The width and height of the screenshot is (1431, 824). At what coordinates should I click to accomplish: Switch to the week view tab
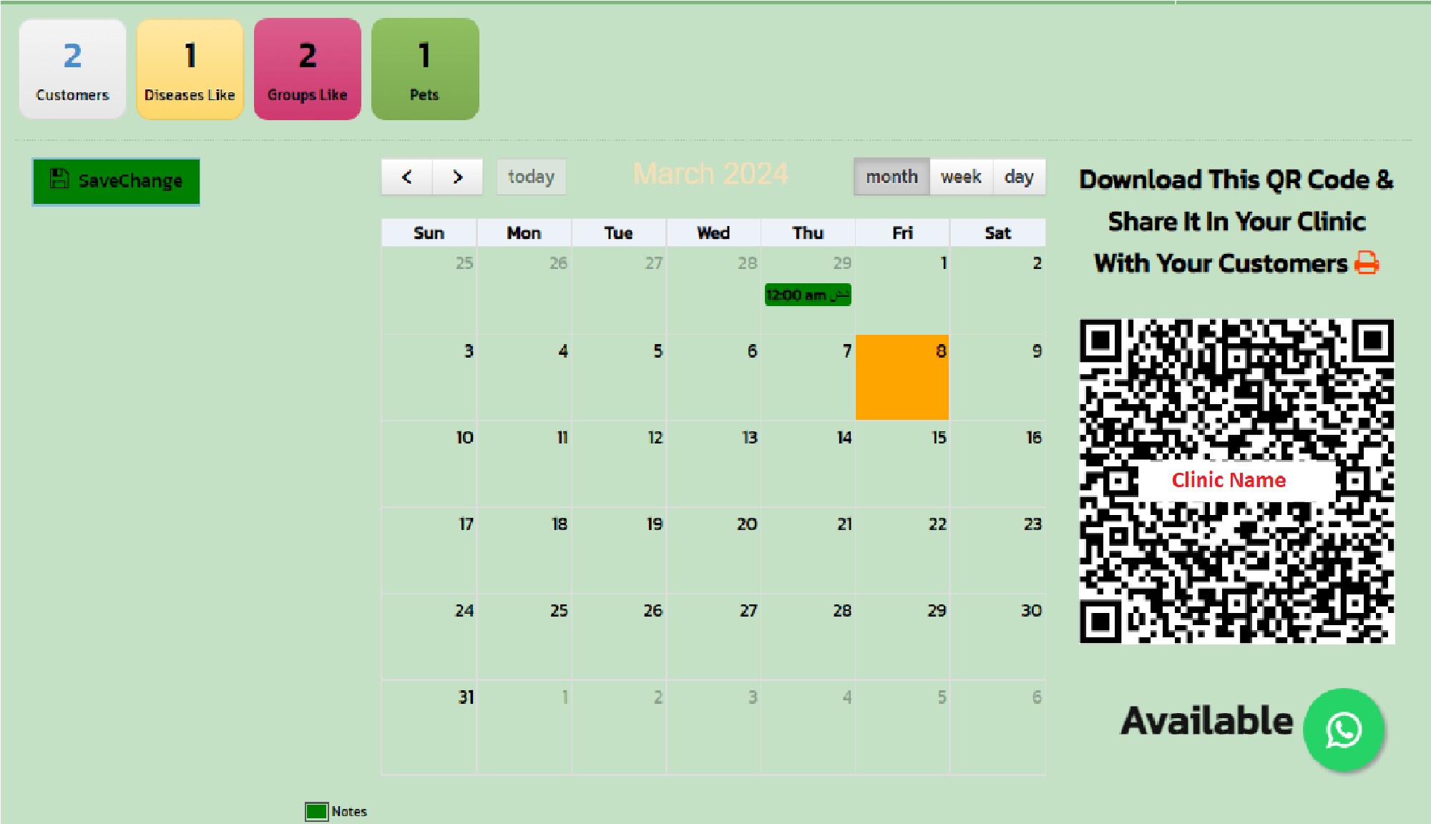tap(962, 176)
